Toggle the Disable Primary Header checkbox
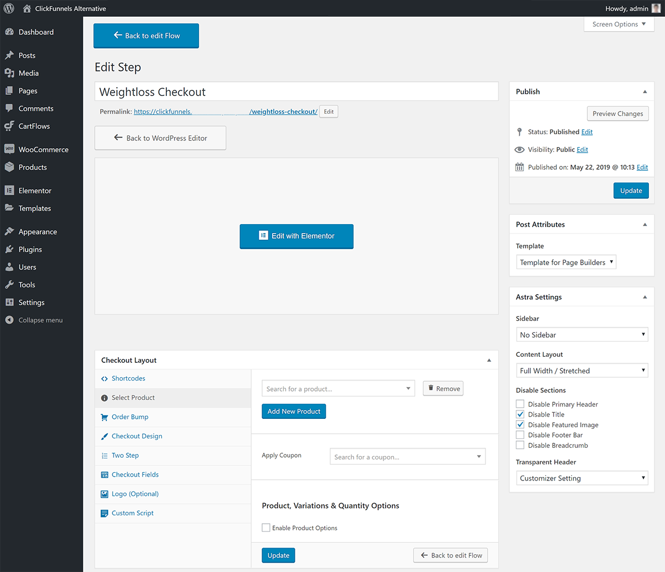Screen dimensions: 665x572 (520, 404)
